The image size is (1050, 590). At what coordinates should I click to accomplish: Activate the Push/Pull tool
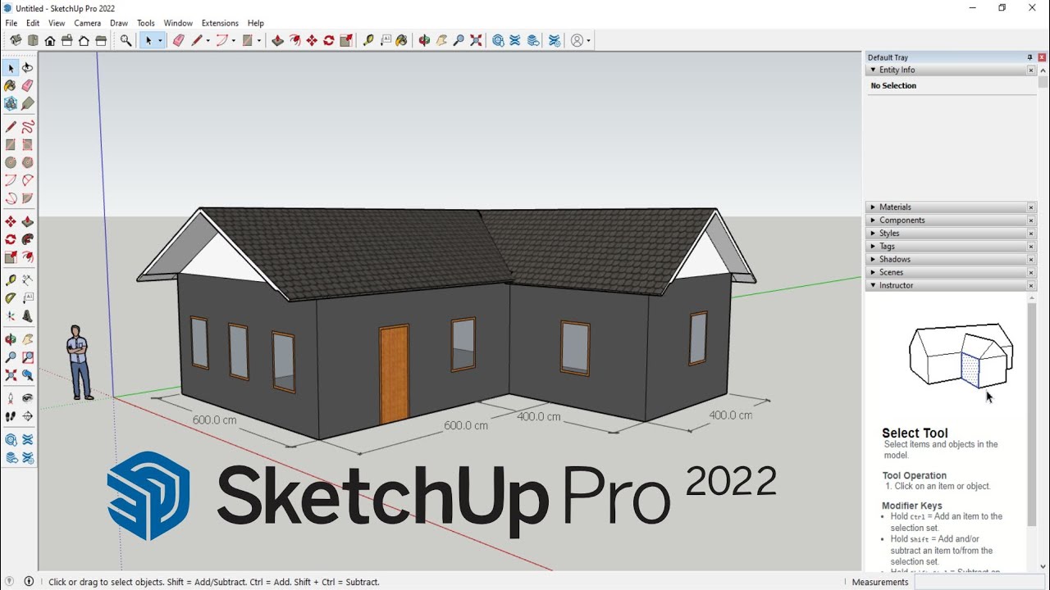[x=27, y=221]
